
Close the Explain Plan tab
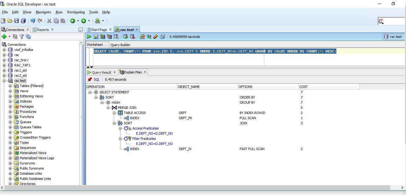point(145,72)
